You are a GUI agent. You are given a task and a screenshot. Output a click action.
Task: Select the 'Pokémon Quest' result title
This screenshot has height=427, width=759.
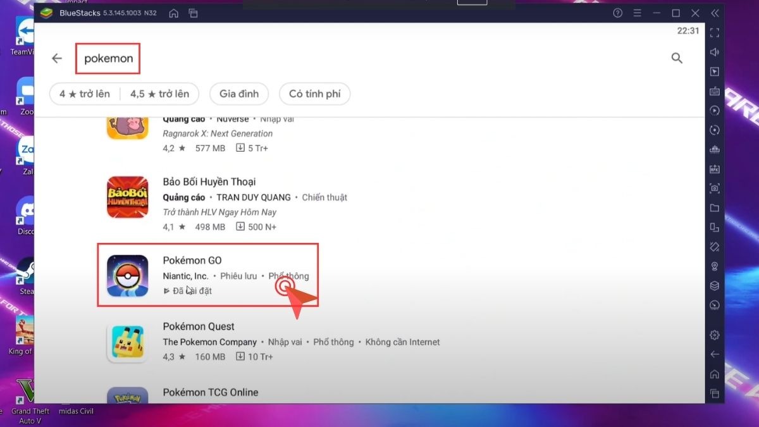[199, 326]
